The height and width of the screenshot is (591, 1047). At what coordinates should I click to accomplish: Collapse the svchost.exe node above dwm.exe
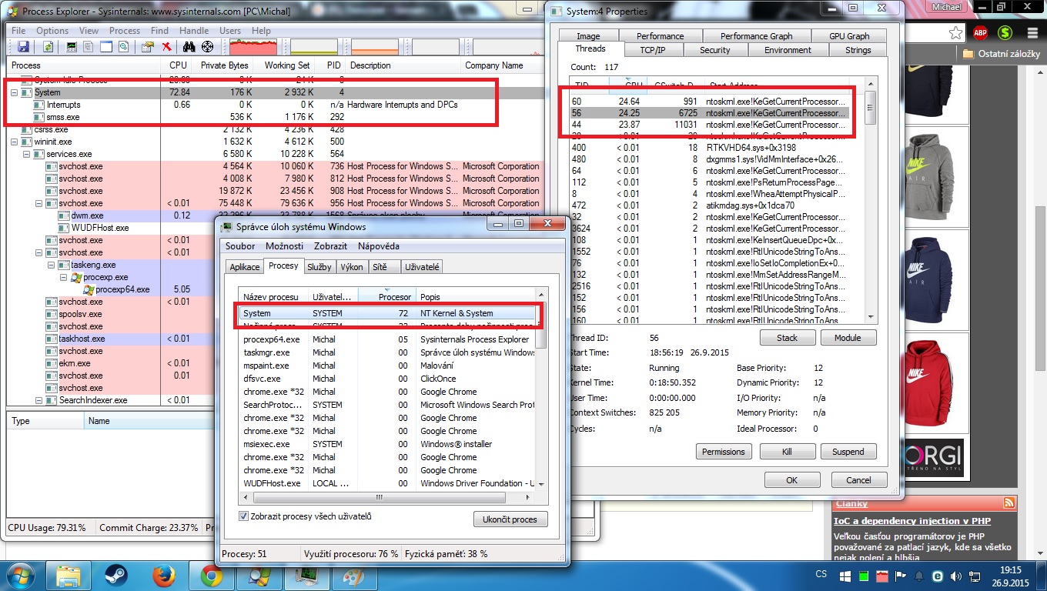38,203
